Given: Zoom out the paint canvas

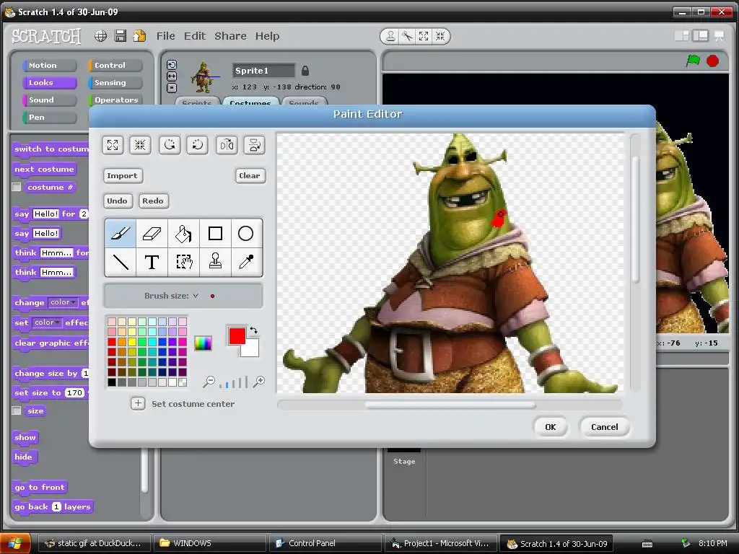Looking at the screenshot, I should pos(209,382).
